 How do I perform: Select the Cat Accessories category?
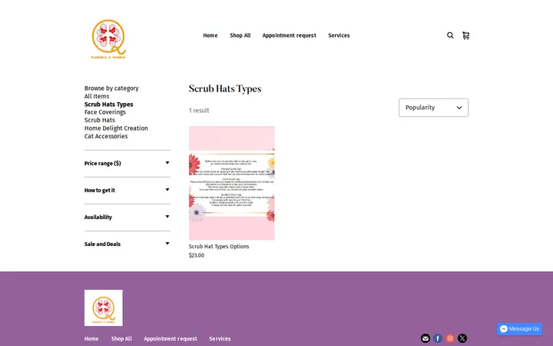(106, 136)
